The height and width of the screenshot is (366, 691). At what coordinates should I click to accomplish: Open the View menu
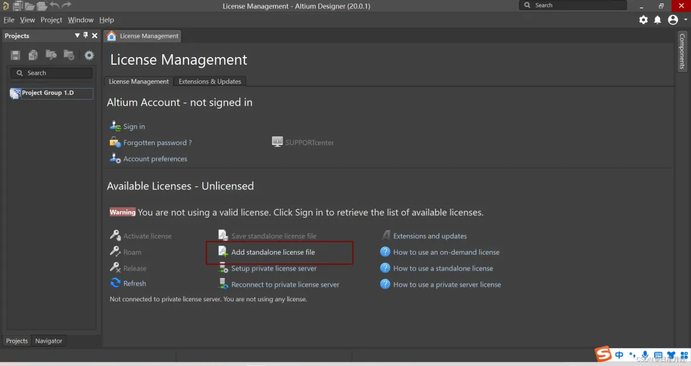point(27,20)
